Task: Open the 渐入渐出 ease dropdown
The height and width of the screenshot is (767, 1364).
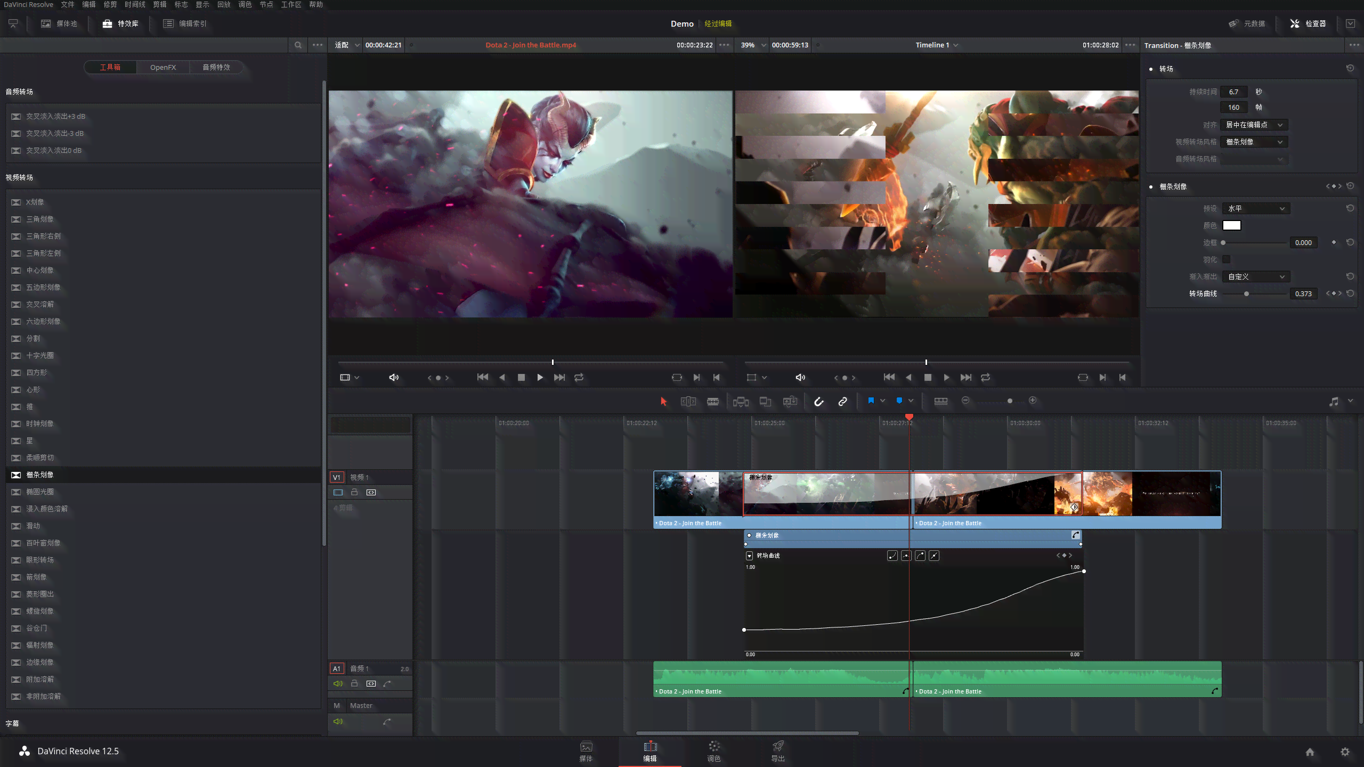Action: coord(1256,276)
